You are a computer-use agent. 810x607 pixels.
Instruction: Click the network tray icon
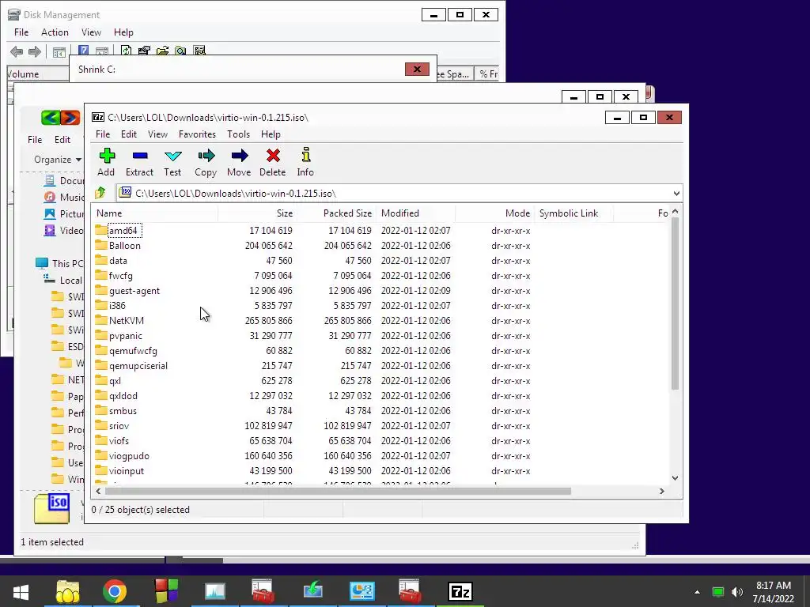click(x=718, y=592)
